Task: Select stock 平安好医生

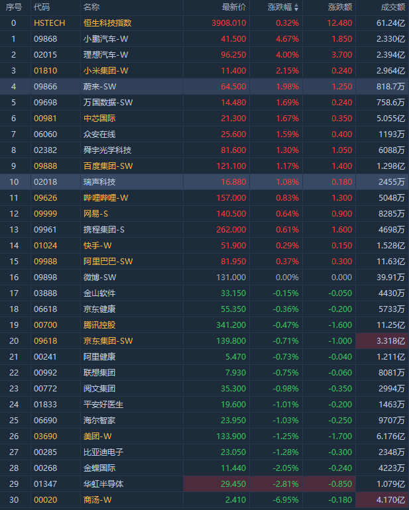Action: [103, 405]
